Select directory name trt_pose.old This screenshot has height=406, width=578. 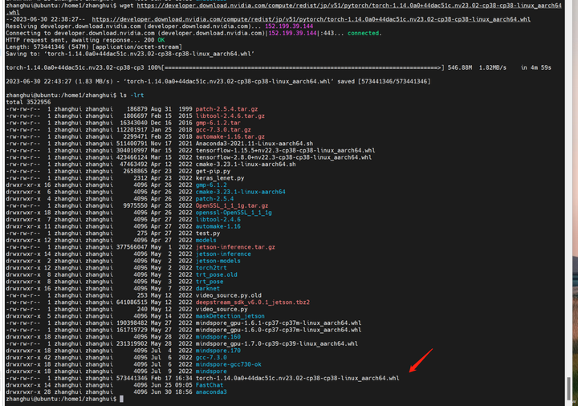pos(217,275)
